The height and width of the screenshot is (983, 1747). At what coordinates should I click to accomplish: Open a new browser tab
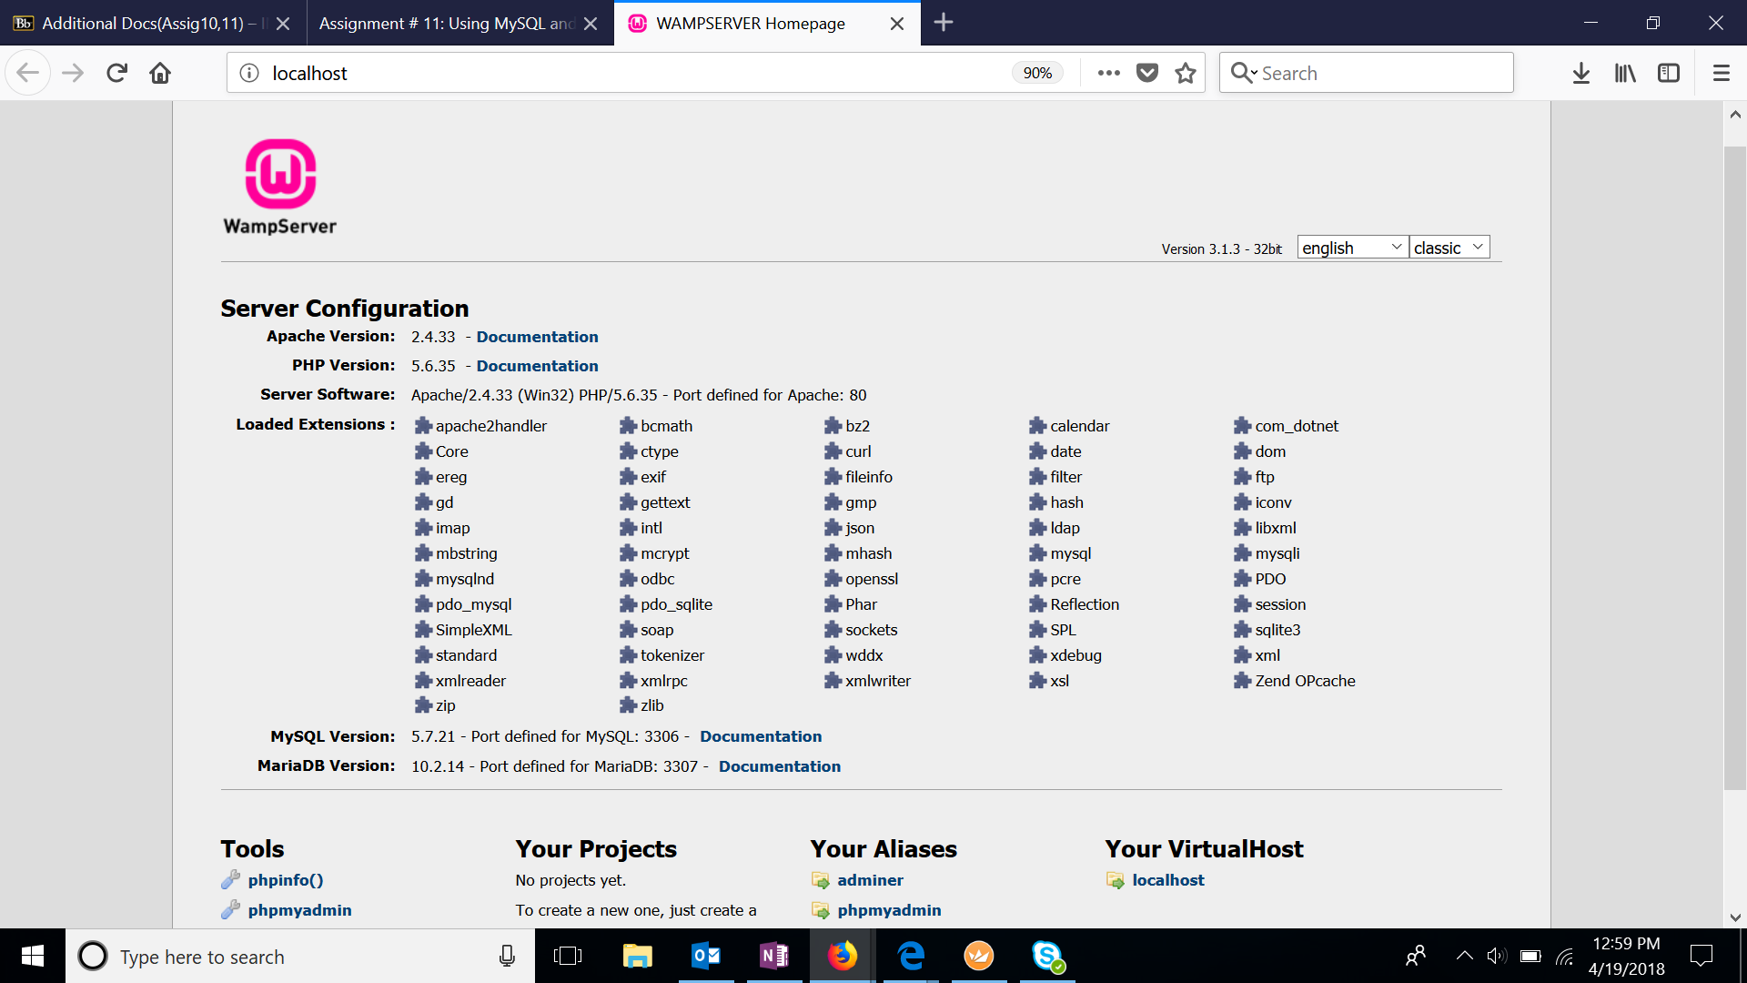coord(944,23)
